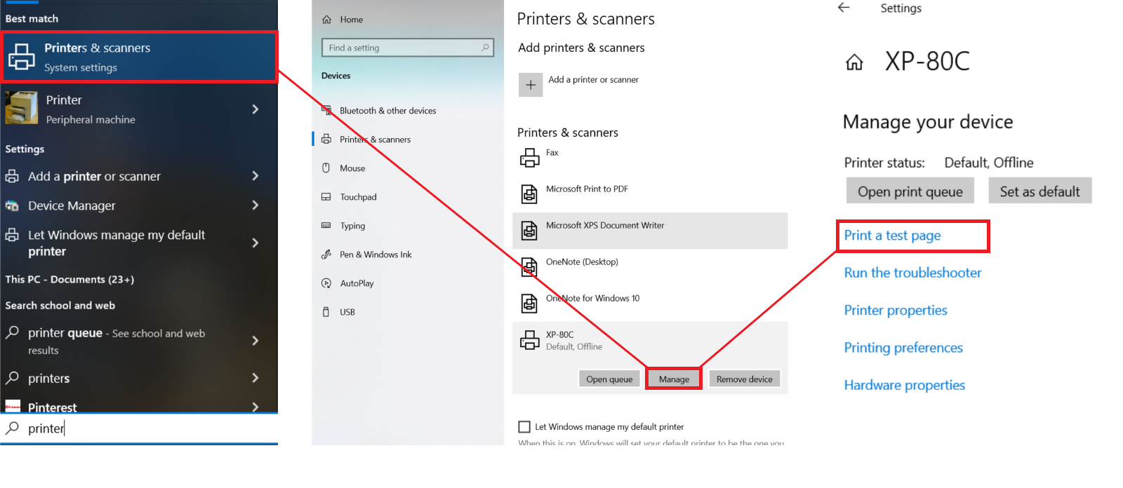
Task: Switch to the Touchpad settings page
Action: click(x=358, y=197)
